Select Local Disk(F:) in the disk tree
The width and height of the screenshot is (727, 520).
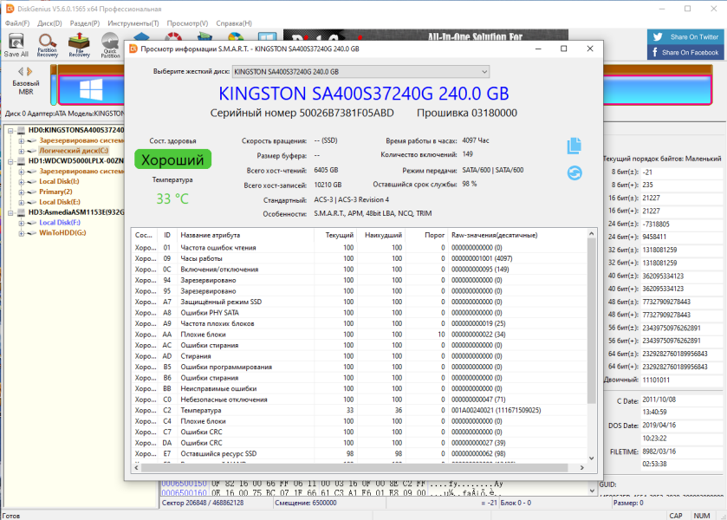(x=59, y=223)
